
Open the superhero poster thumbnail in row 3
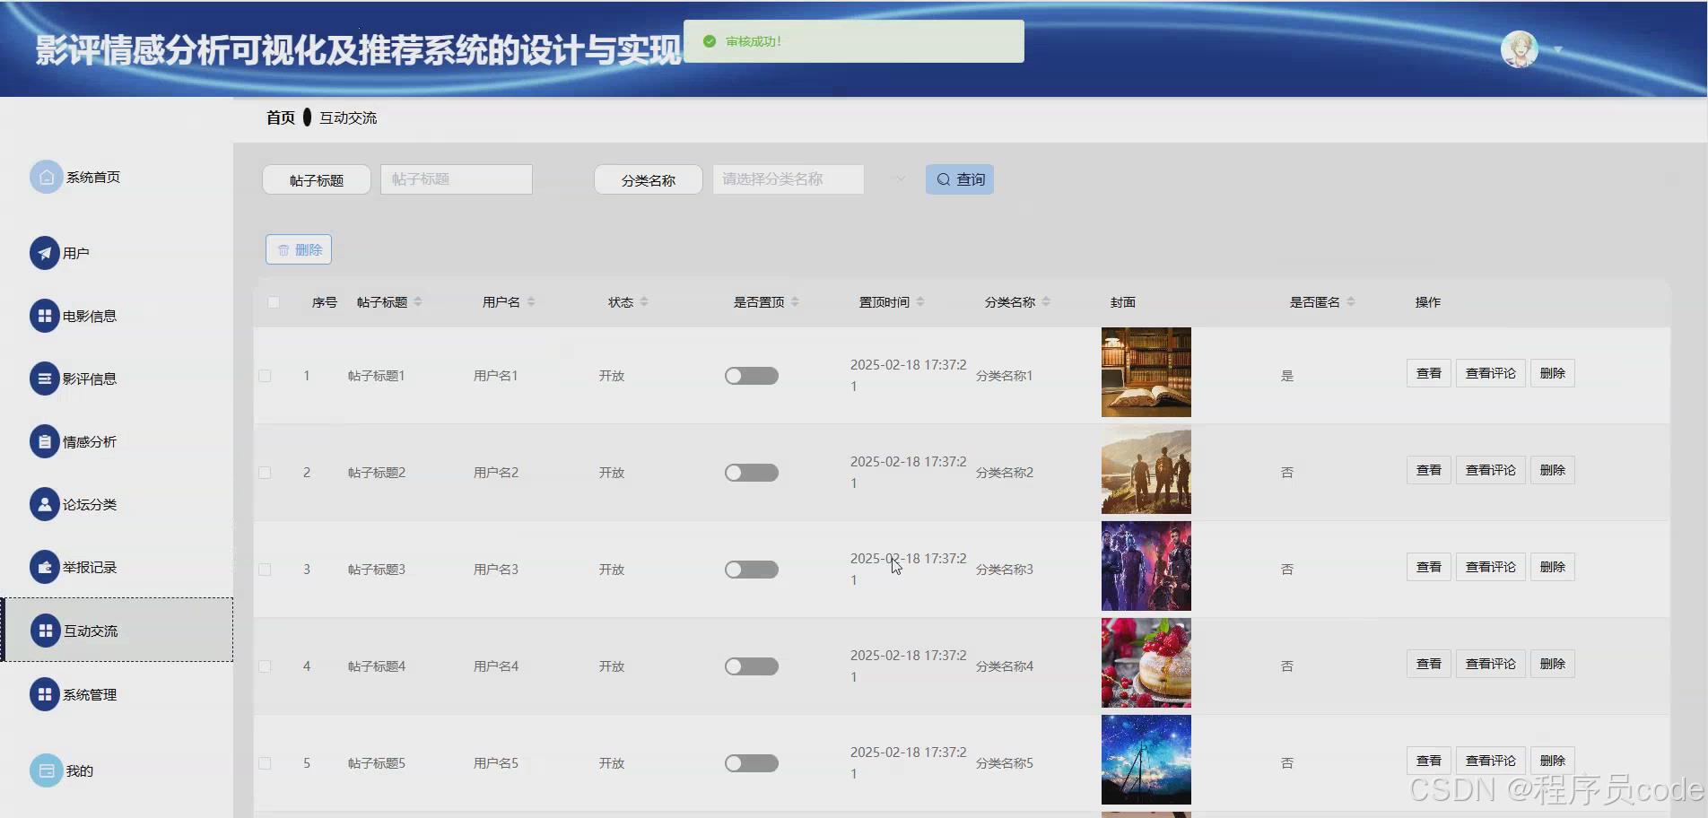click(1146, 566)
